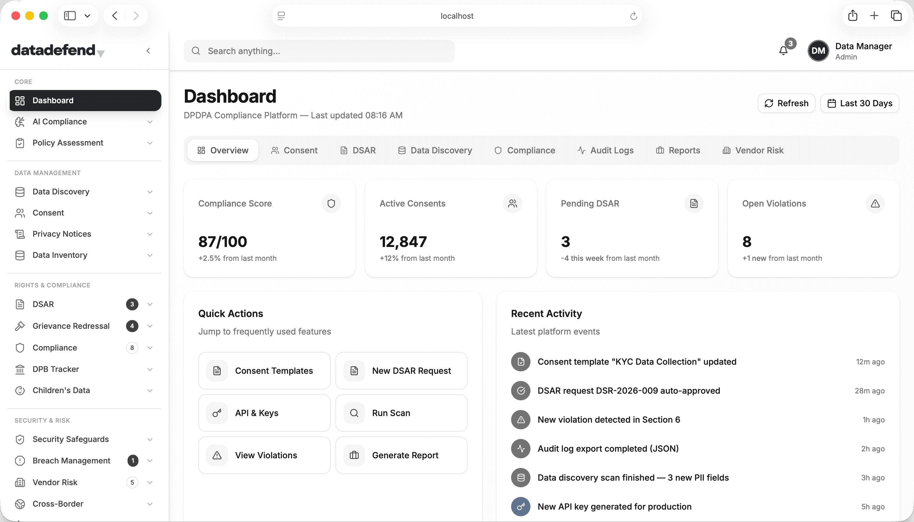
Task: Click the Run Scan quick action
Action: pos(401,413)
